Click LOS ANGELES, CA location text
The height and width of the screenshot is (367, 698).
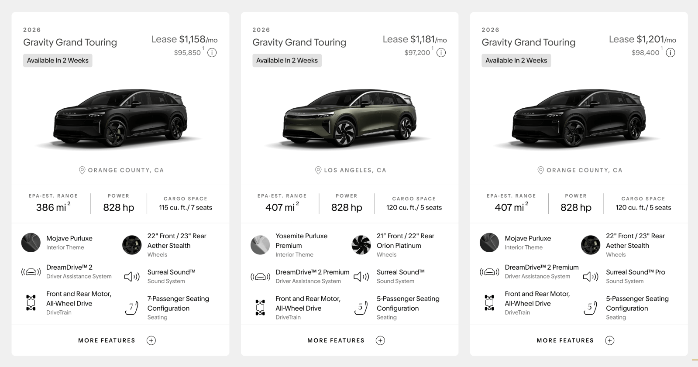pos(355,170)
